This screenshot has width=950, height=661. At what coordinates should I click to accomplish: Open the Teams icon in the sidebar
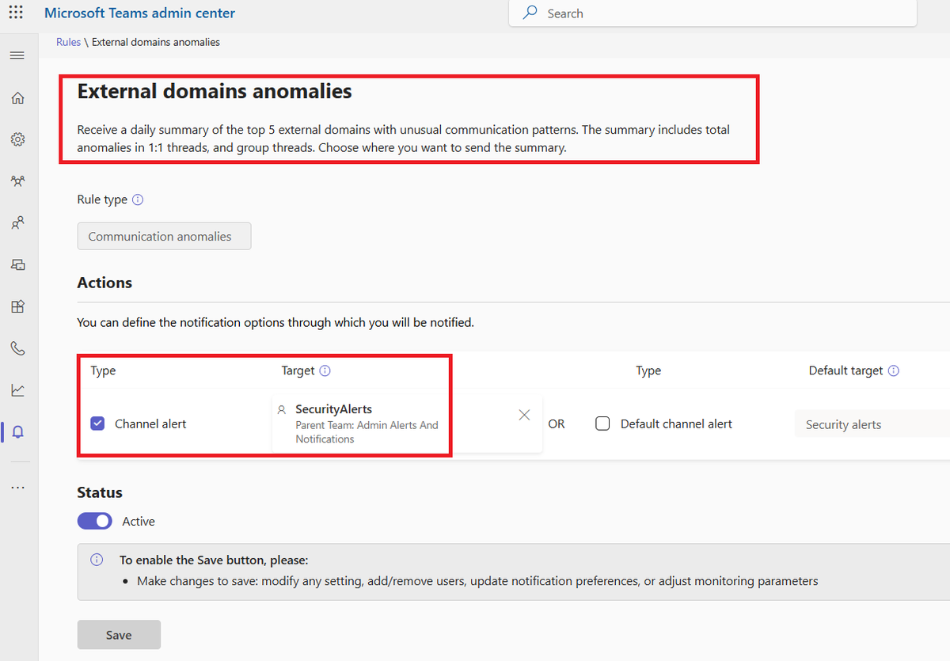tap(17, 181)
